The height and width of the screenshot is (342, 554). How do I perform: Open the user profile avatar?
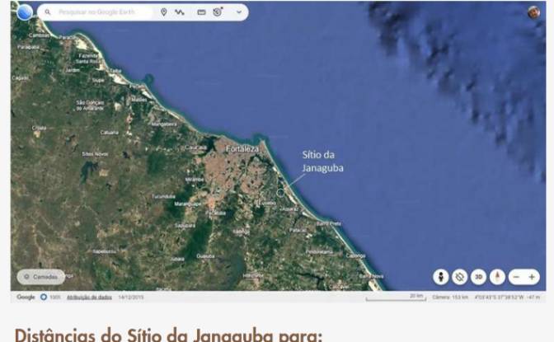click(x=533, y=12)
